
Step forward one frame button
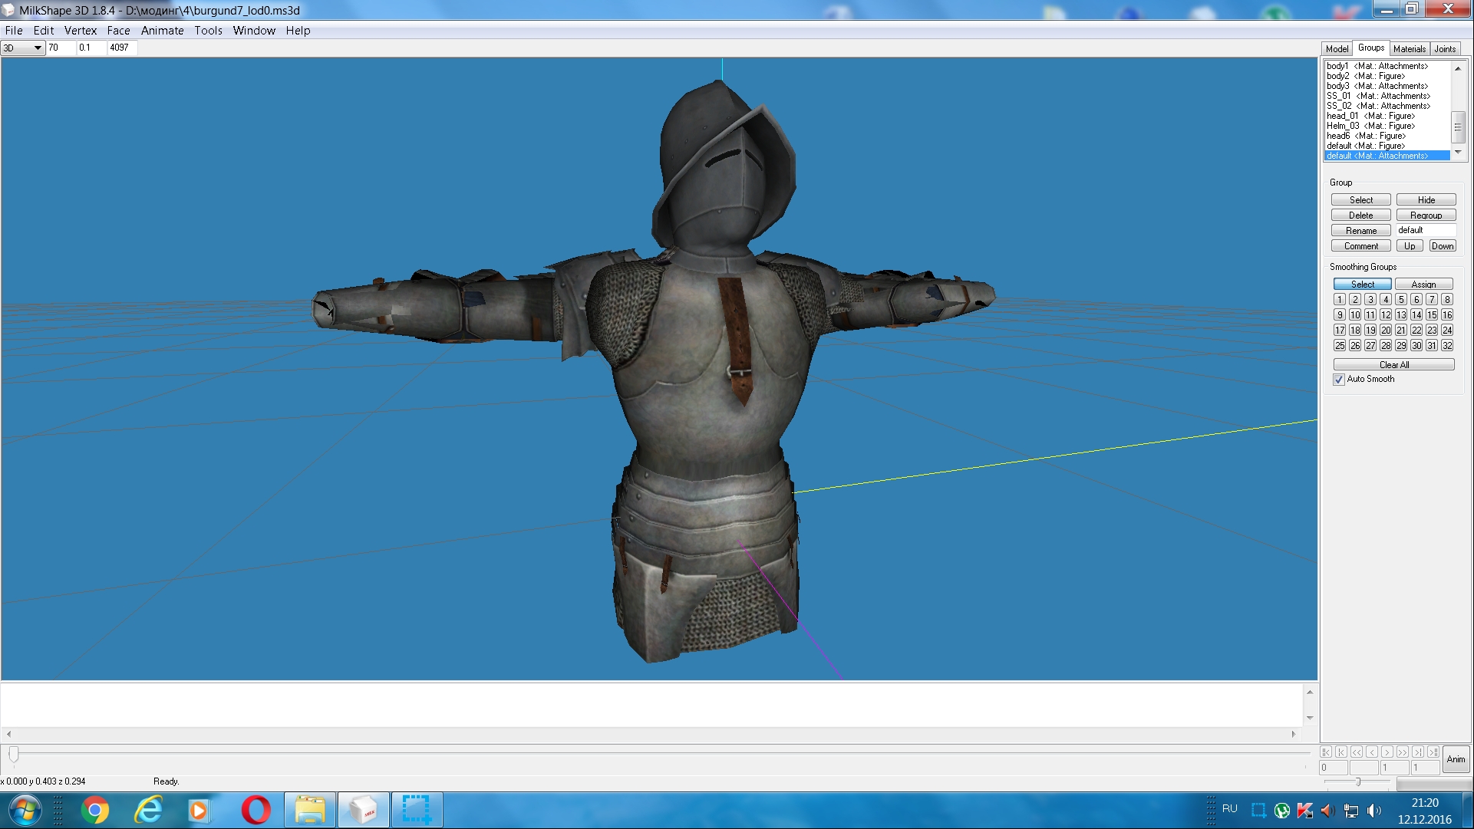1387,752
